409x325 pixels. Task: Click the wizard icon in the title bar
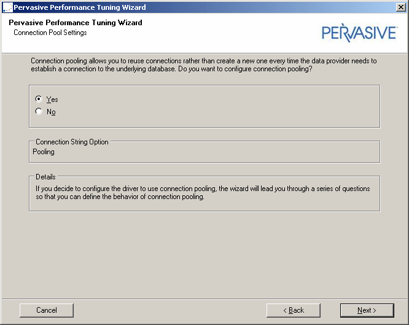[x=7, y=7]
